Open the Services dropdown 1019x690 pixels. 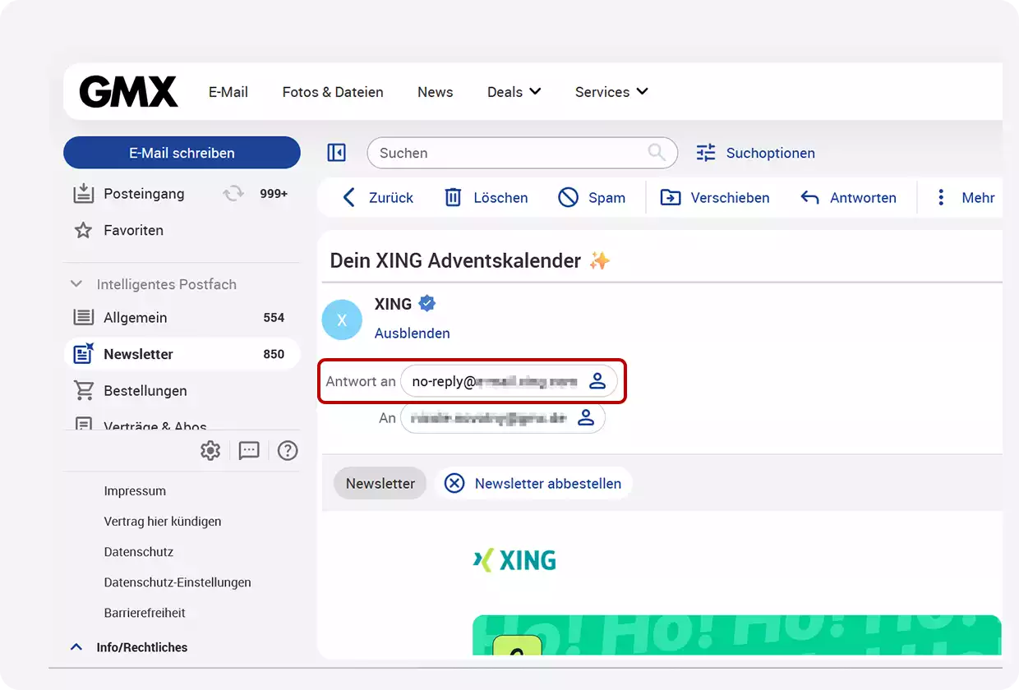coord(611,92)
